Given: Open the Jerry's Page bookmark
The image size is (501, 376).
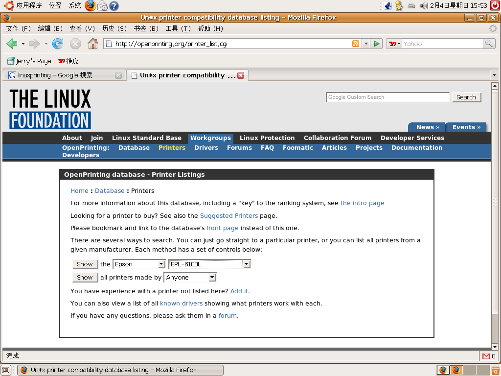Looking at the screenshot, I should click(x=29, y=61).
